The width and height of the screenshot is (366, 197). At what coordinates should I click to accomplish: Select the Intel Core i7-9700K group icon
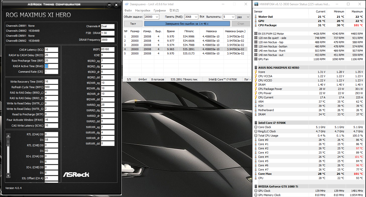[256, 123]
